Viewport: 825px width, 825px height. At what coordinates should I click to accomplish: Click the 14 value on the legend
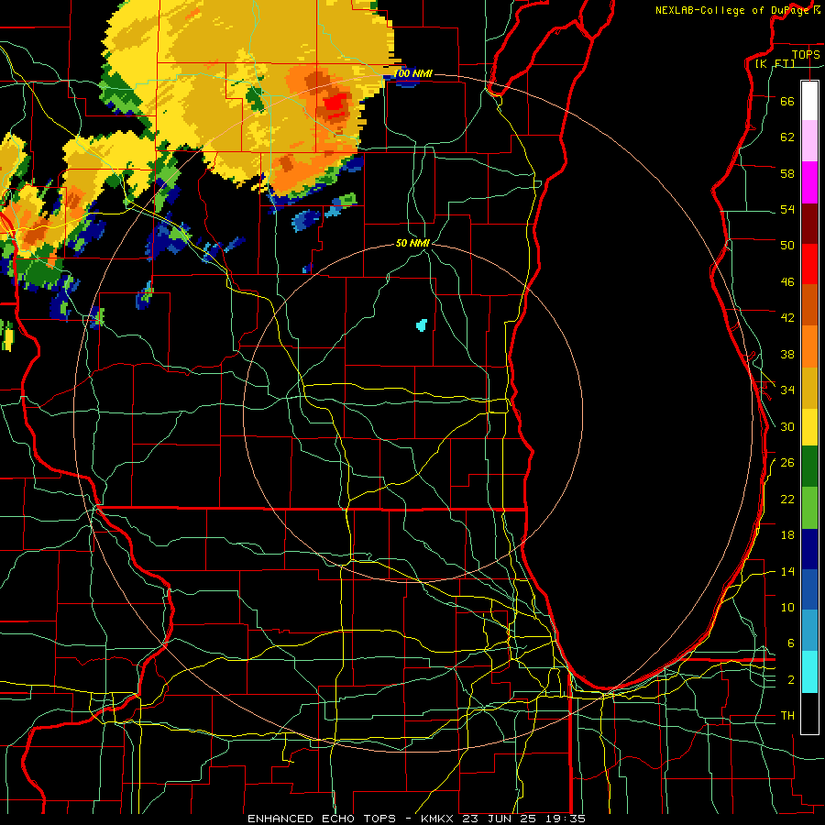coord(787,571)
